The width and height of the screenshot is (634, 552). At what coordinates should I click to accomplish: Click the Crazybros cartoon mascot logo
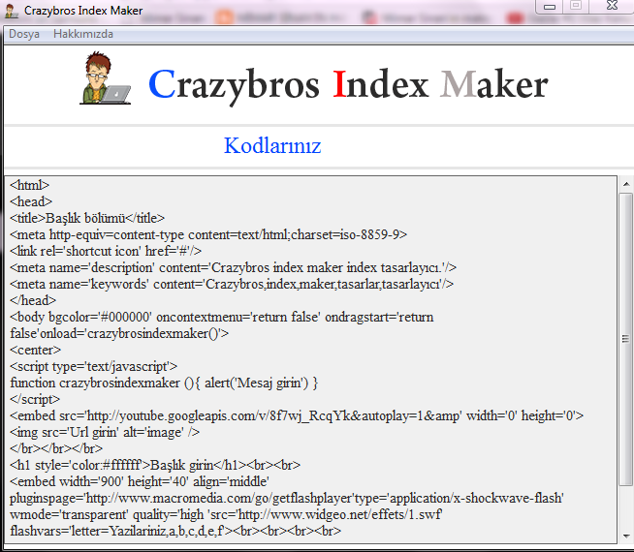click(105, 77)
